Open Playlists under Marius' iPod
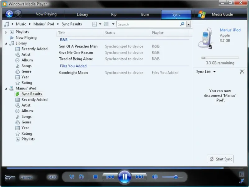249x187 pixels. (x=25, y=139)
